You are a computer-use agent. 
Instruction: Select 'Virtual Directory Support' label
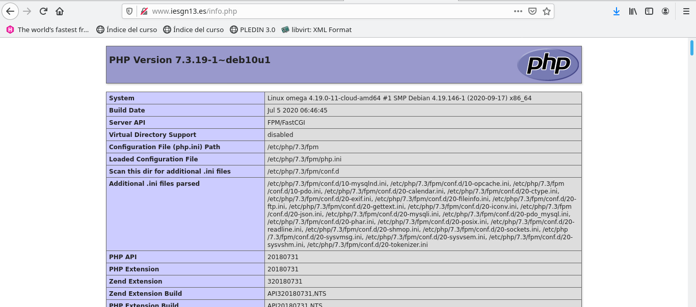[x=185, y=135]
